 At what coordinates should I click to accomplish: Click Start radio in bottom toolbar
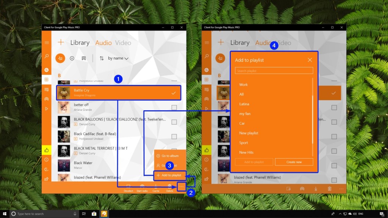142,188
